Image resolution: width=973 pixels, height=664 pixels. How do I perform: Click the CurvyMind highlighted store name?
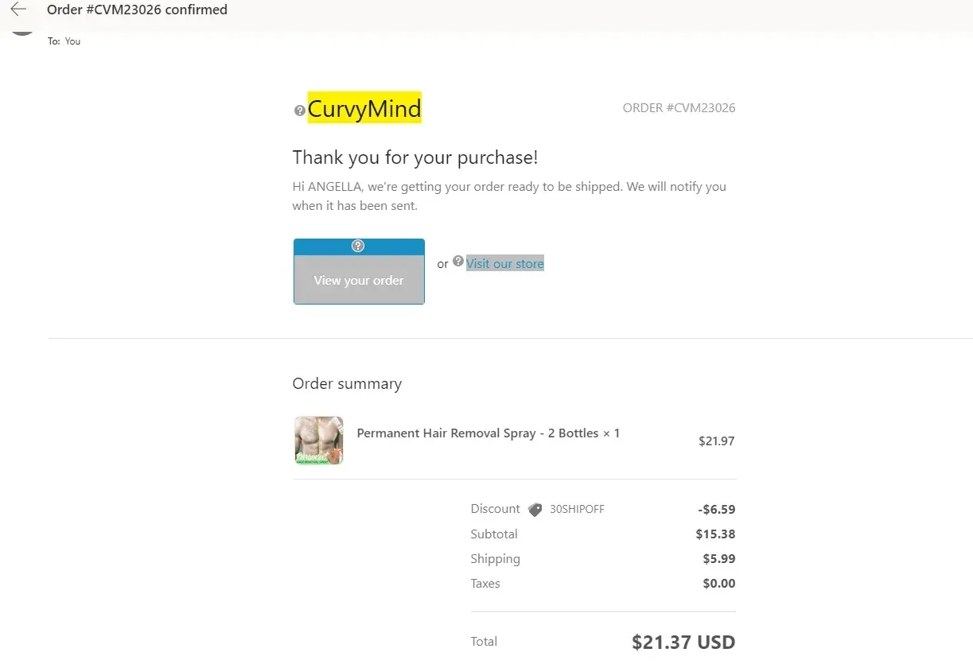[364, 108]
